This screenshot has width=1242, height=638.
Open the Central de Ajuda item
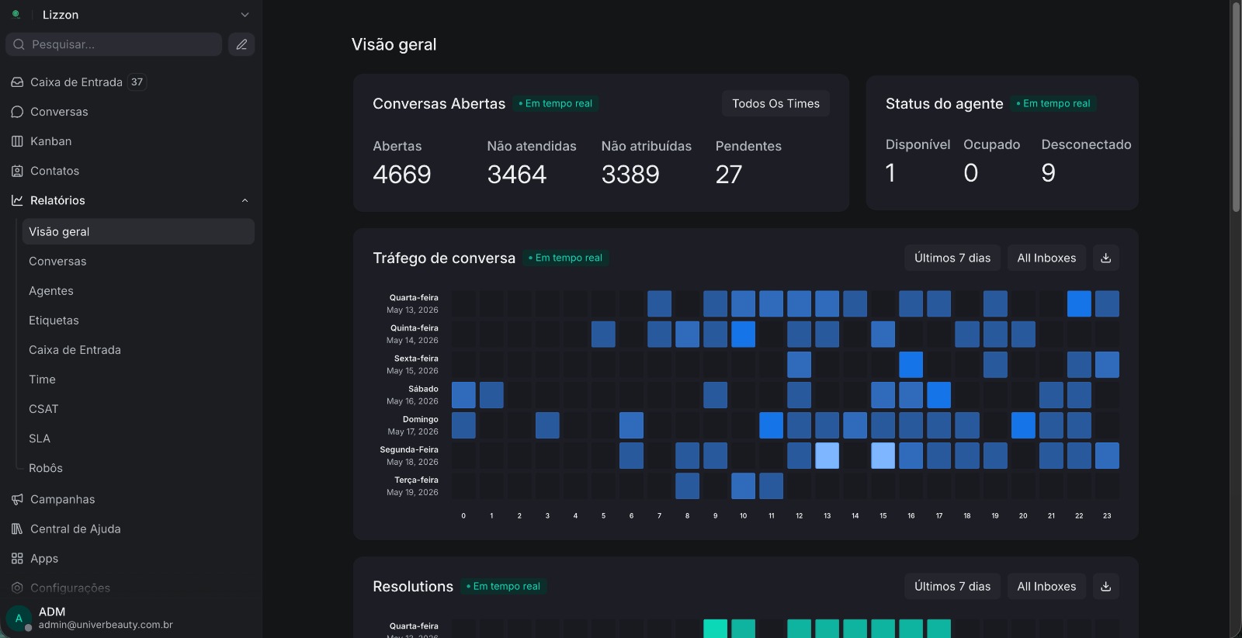[x=130, y=529]
